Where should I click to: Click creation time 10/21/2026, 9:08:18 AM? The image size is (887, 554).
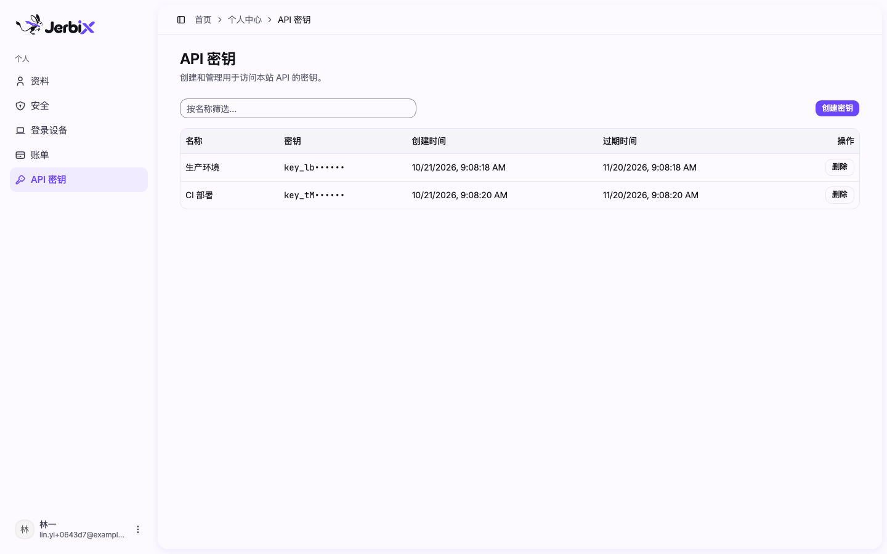click(x=459, y=167)
